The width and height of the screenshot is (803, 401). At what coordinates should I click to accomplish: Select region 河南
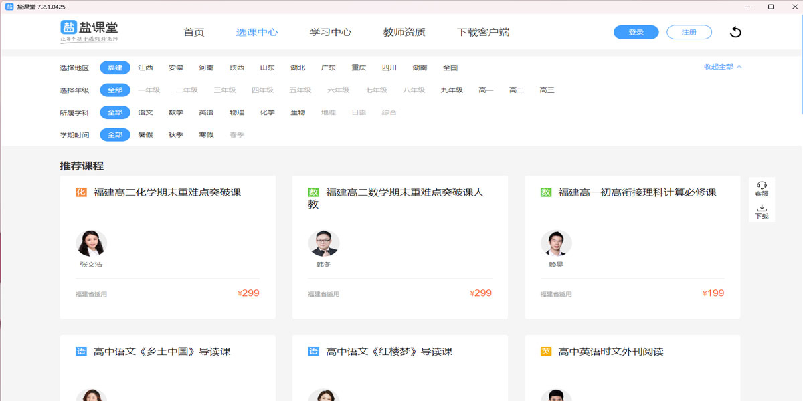tap(207, 68)
